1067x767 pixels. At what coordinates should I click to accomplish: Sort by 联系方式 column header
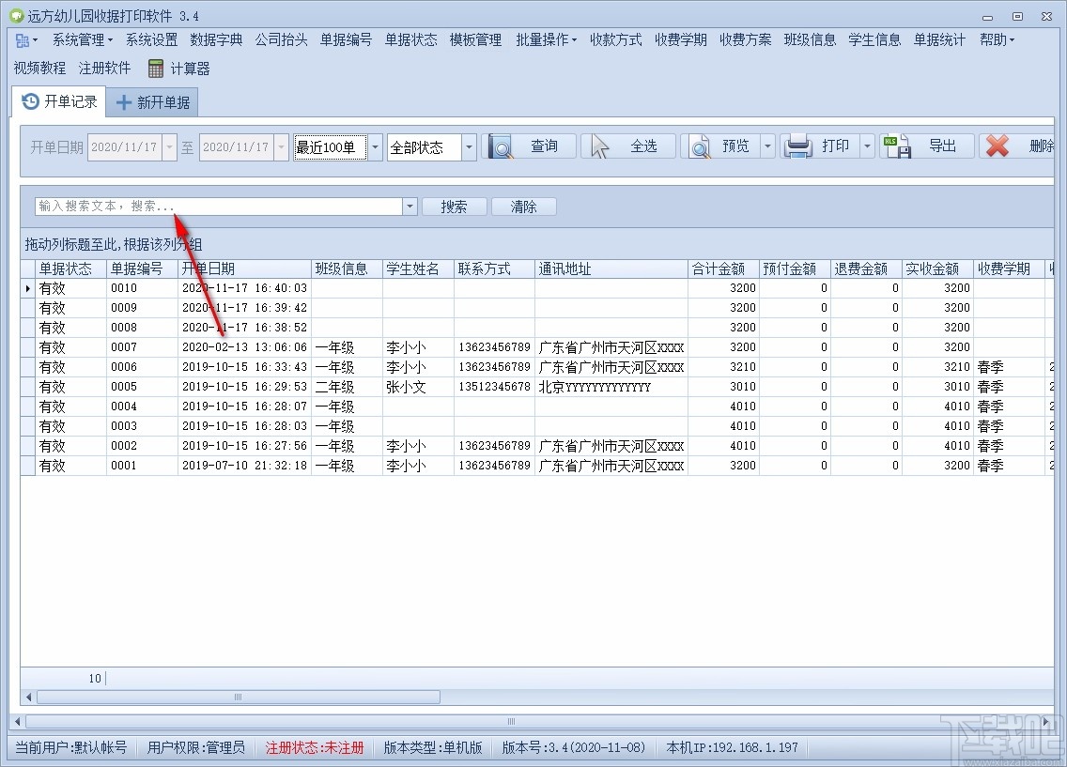coord(495,268)
